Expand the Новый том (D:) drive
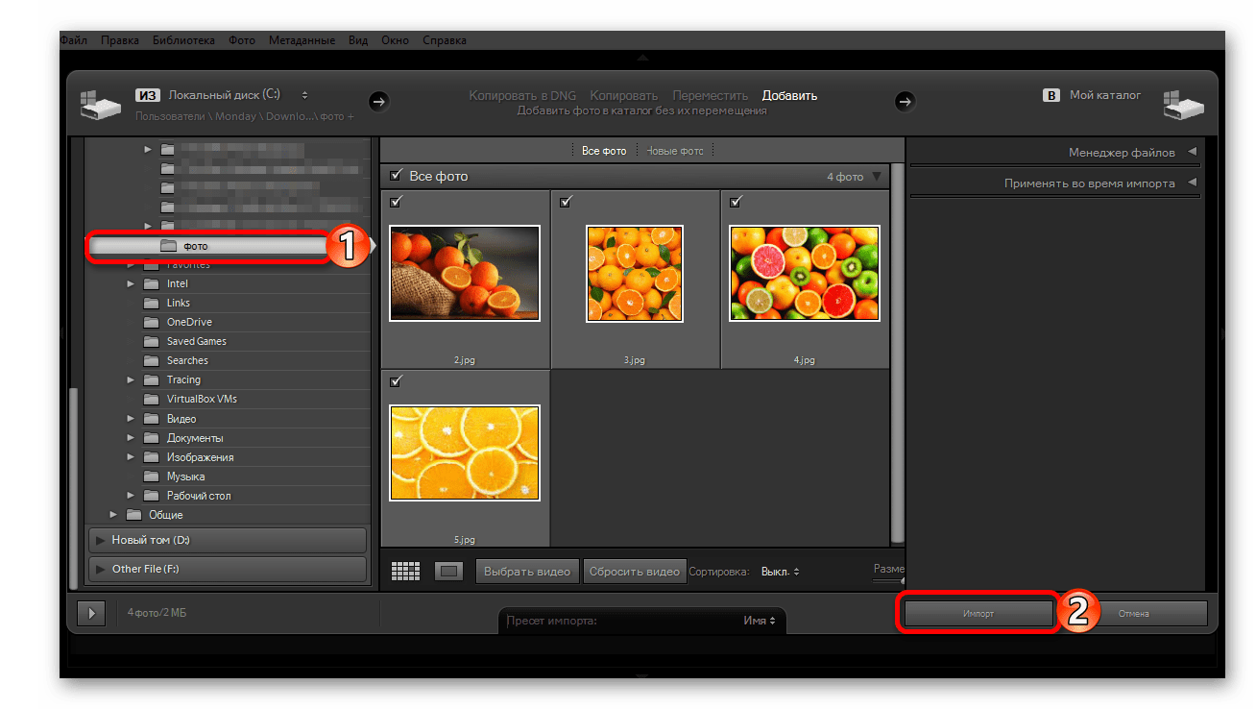 (x=100, y=540)
